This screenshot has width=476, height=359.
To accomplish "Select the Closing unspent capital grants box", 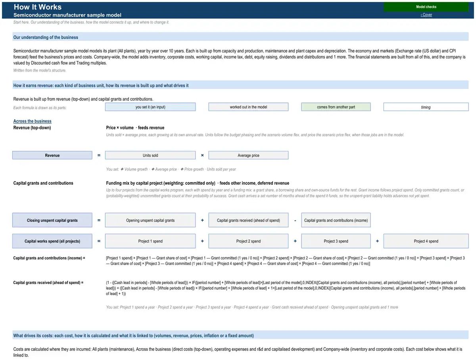I will [x=52, y=220].
